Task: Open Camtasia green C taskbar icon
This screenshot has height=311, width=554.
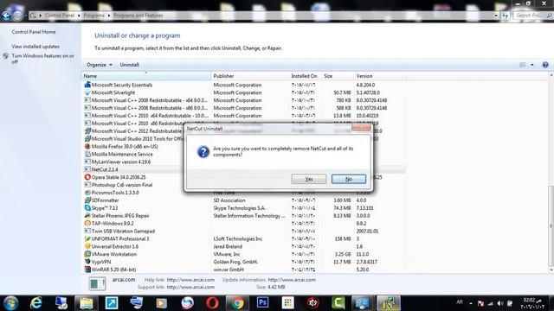Action: coord(338,303)
